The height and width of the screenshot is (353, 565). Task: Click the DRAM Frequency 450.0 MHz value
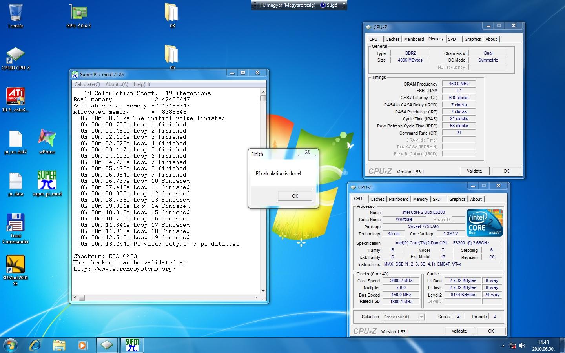459,84
